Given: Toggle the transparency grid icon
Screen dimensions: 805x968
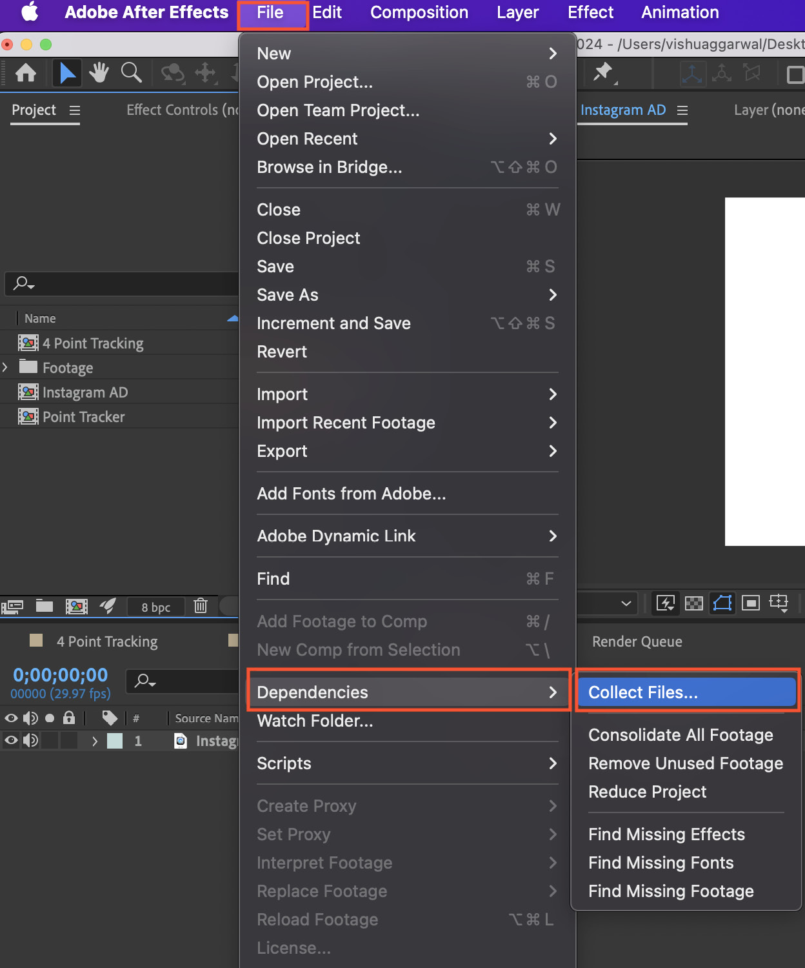Looking at the screenshot, I should pos(694,603).
